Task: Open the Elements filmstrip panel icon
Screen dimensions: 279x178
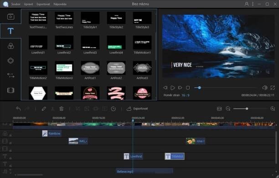Action: 10,90
